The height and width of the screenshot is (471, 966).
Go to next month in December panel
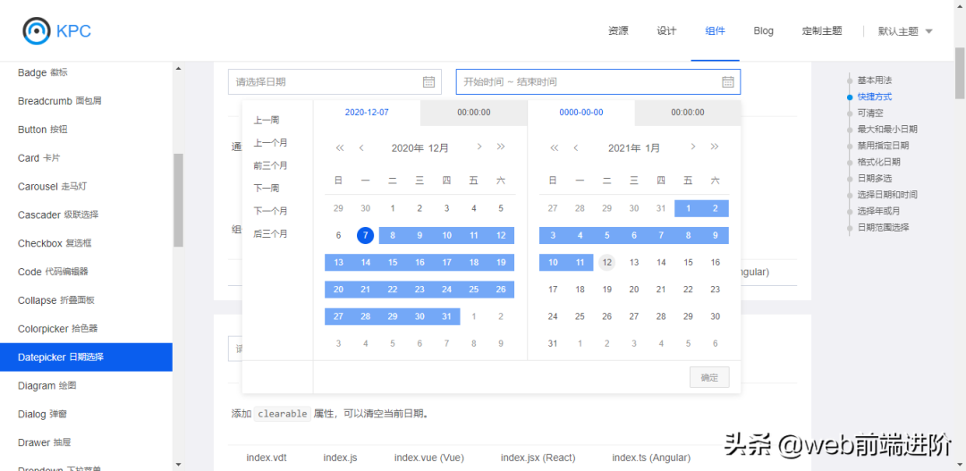479,147
